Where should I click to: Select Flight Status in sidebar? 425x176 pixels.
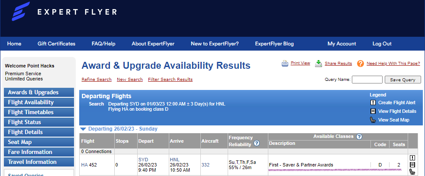click(x=39, y=122)
